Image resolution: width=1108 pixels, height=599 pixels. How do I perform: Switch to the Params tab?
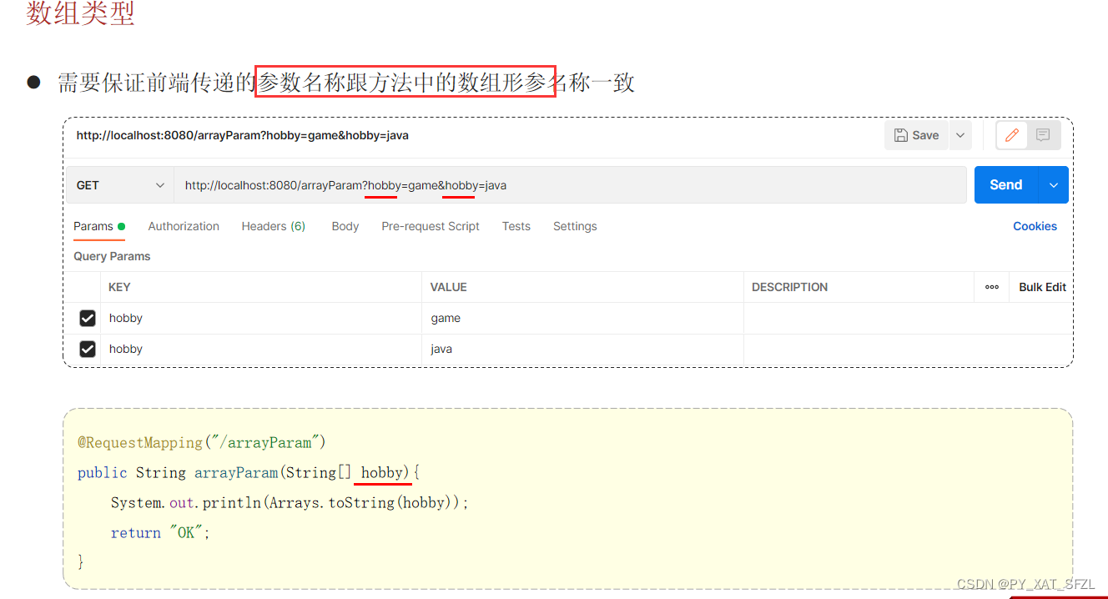[x=98, y=226]
